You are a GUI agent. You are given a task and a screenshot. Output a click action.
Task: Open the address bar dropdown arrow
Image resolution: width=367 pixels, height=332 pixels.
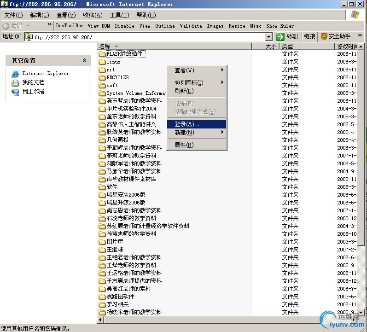click(269, 37)
